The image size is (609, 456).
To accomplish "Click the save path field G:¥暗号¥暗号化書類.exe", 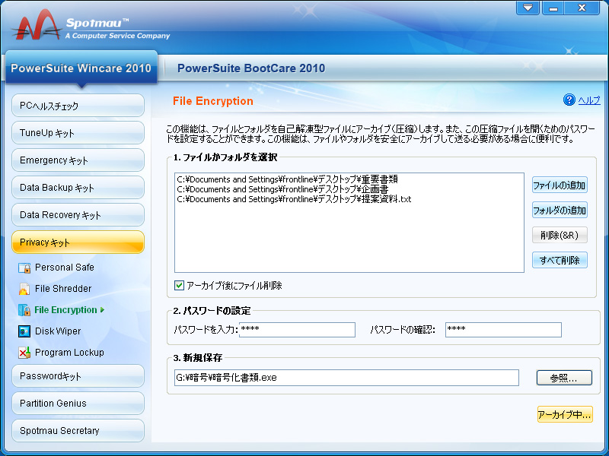I will 346,378.
